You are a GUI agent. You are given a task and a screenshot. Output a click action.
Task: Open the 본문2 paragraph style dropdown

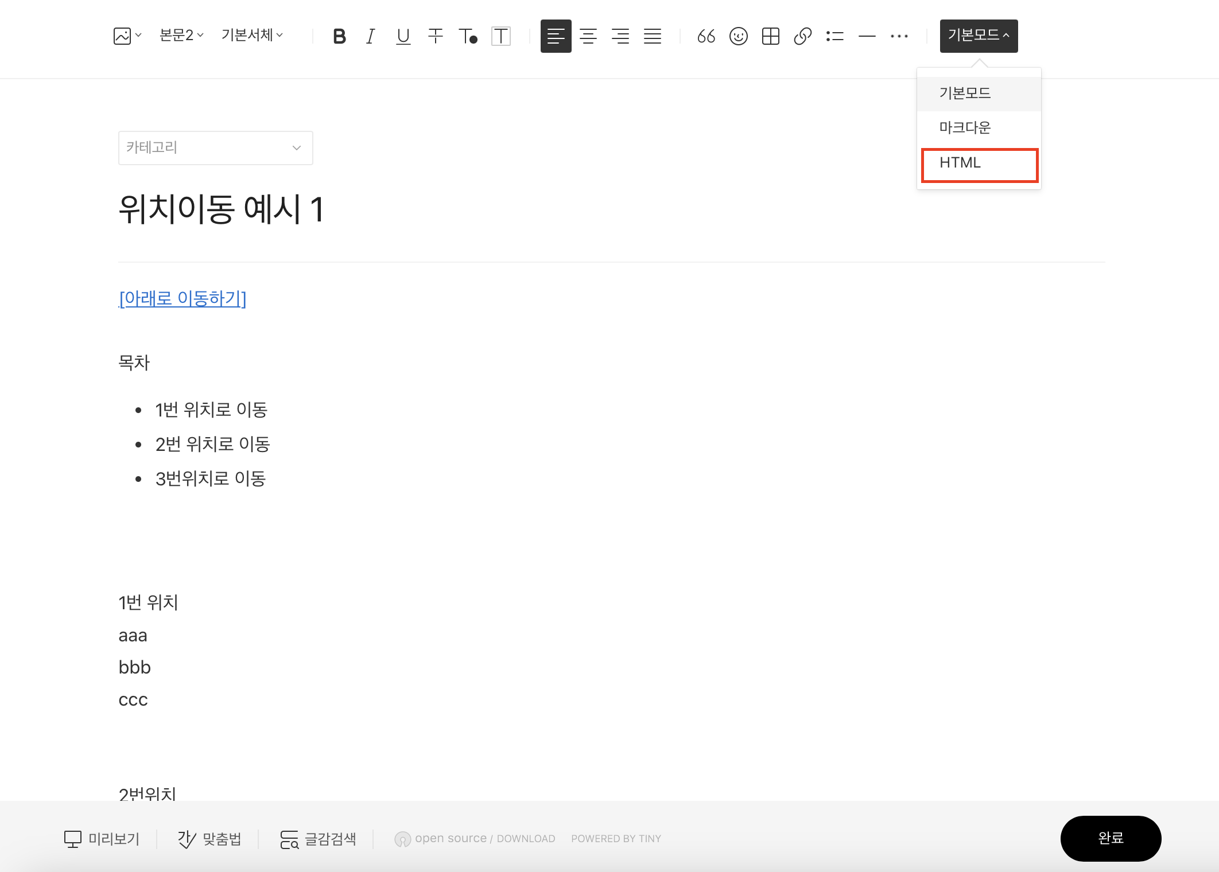181,36
